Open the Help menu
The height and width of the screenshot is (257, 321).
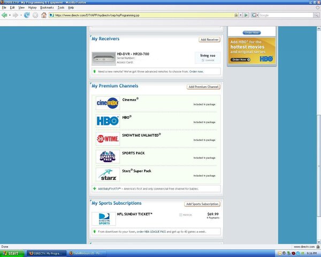tap(71, 7)
